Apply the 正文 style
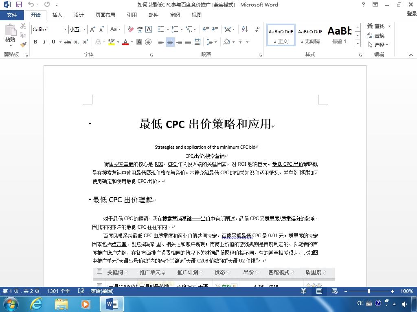417x312 pixels. (281, 35)
